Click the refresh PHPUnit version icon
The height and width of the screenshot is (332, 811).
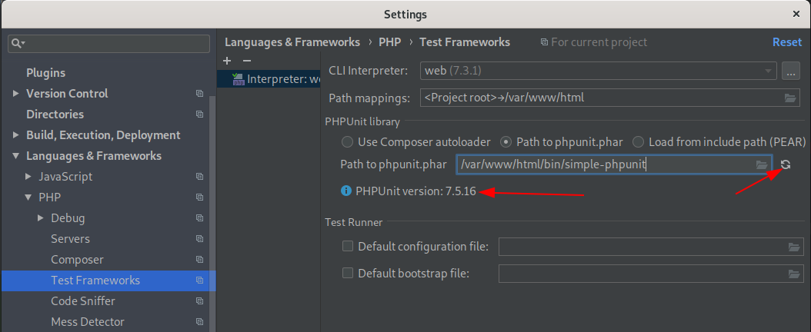(x=786, y=164)
